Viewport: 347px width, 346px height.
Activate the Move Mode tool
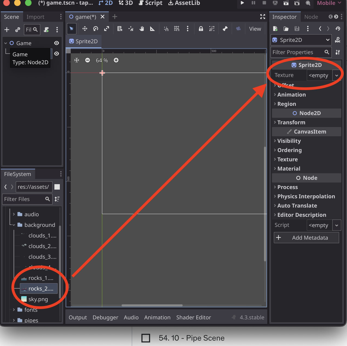coord(85,29)
